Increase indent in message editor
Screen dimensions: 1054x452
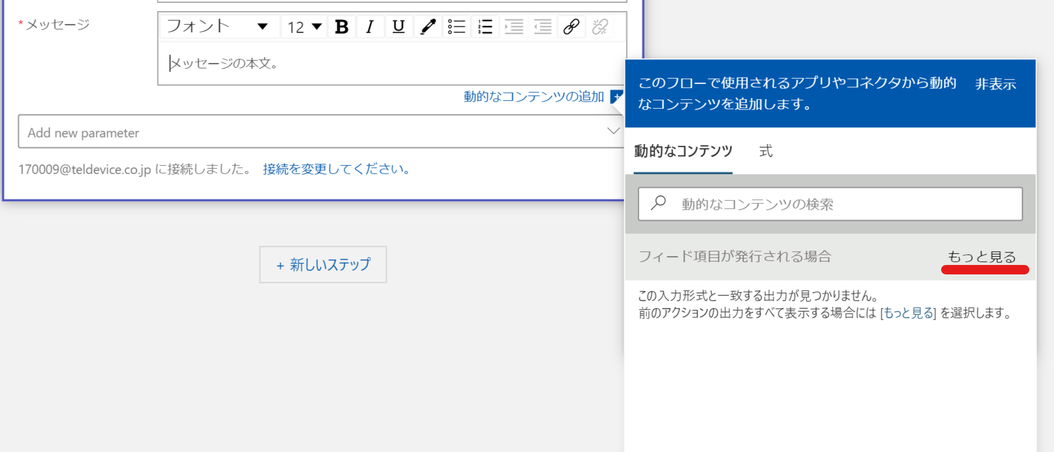(x=514, y=27)
